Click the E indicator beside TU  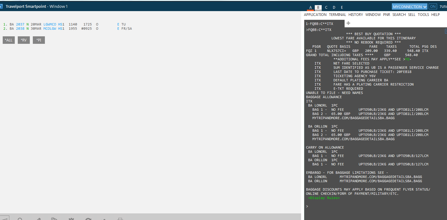point(118,24)
